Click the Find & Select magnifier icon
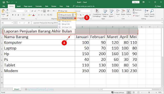The image size is (164, 94). pos(152,11)
